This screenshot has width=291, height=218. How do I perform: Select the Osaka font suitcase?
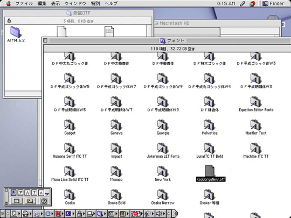tap(70, 195)
